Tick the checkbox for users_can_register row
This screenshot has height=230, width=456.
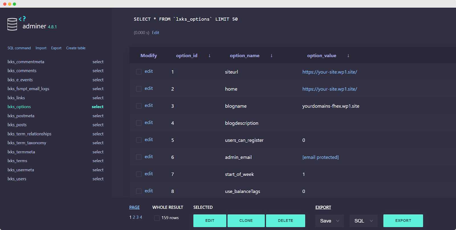click(139, 140)
